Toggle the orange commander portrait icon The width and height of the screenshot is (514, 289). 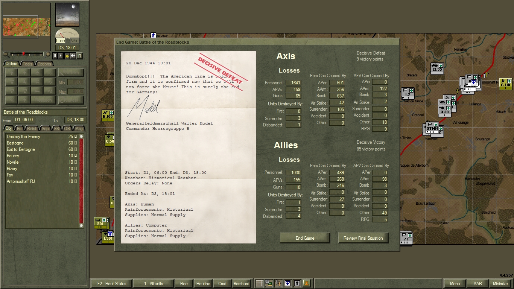pyautogui.click(x=306, y=283)
